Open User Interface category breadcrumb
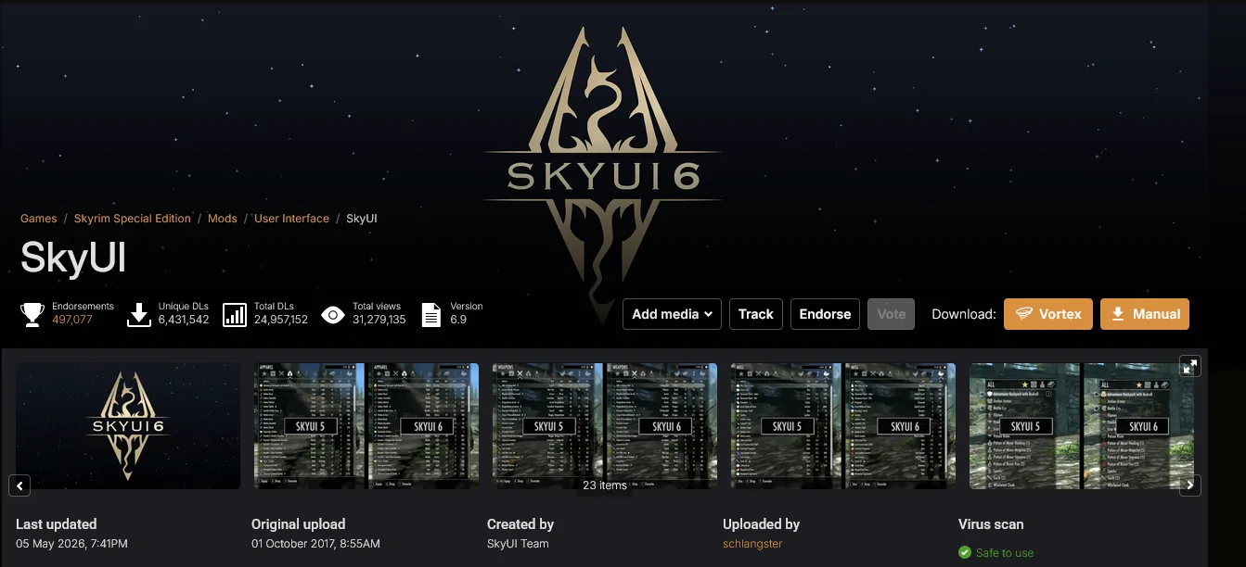The image size is (1246, 567). point(291,219)
